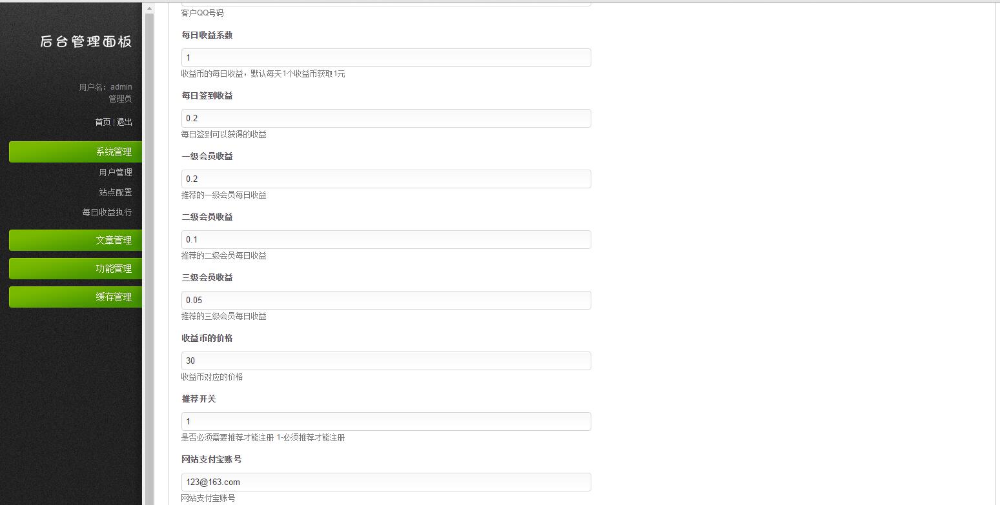Open 每日收益执行 sidebar link
The height and width of the screenshot is (505, 1000).
click(107, 212)
